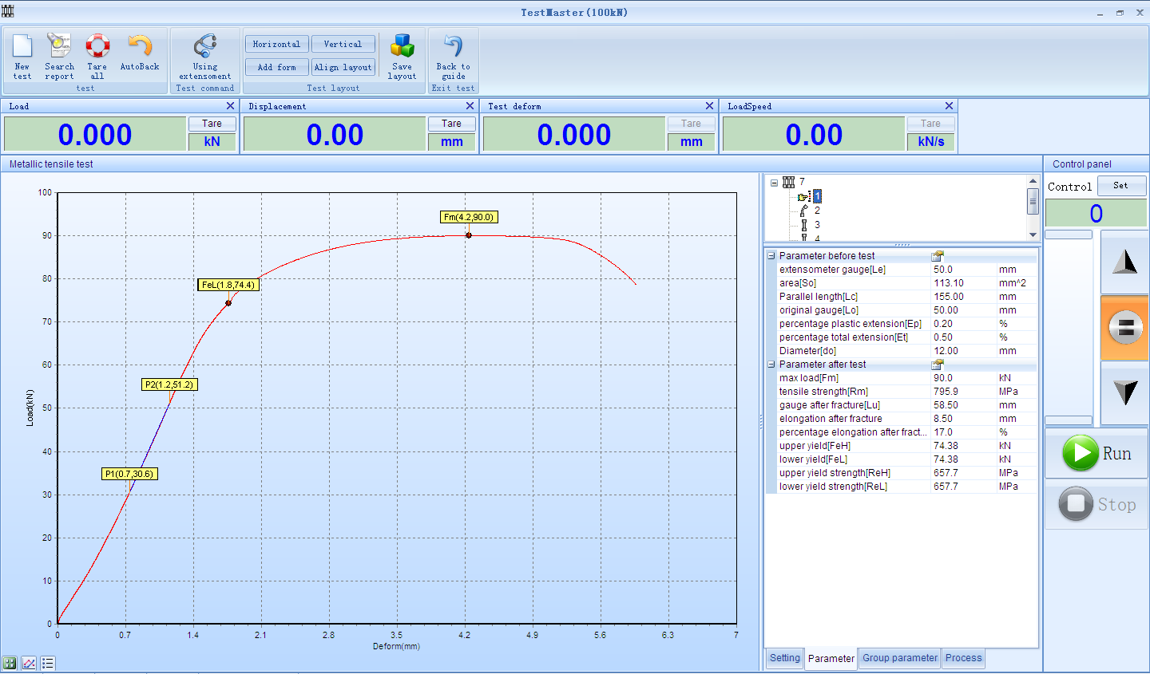
Task: Open the Process tab
Action: click(x=963, y=658)
